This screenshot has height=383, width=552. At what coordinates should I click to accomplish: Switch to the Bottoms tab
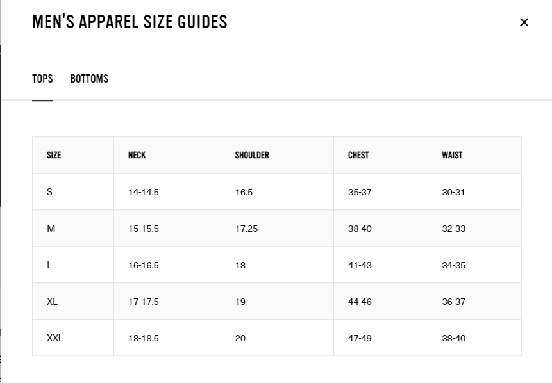click(89, 79)
